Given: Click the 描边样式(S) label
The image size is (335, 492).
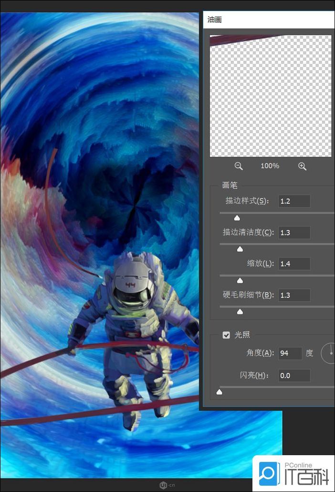Looking at the screenshot, I should [x=247, y=201].
